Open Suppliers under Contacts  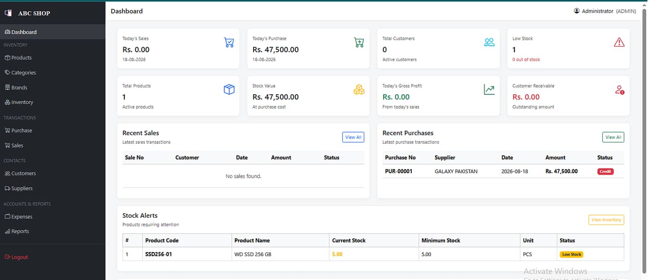pyautogui.click(x=52, y=189)
